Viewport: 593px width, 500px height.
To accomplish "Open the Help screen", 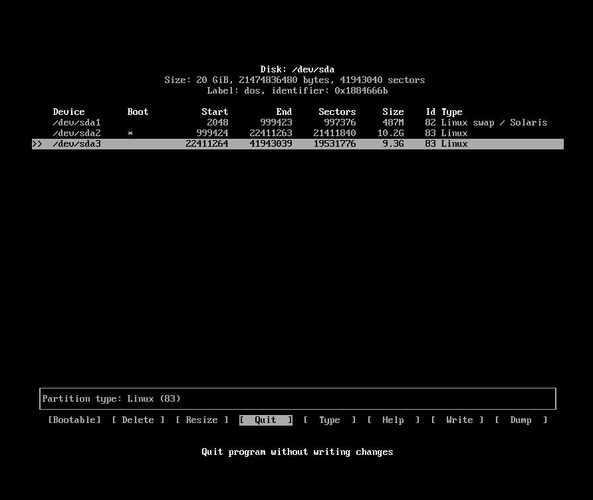I will point(393,420).
